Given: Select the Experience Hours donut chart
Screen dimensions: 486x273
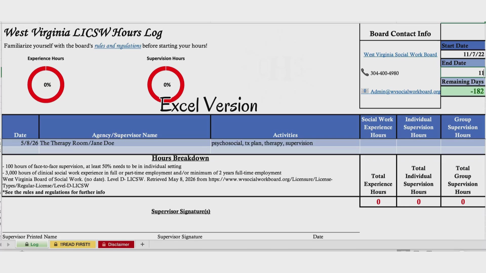Looking at the screenshot, I should 46,84.
